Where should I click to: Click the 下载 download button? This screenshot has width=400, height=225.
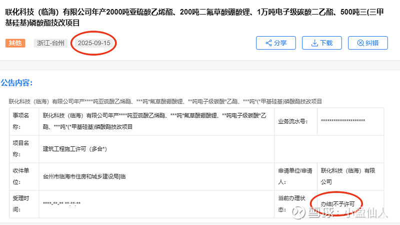click(321, 43)
